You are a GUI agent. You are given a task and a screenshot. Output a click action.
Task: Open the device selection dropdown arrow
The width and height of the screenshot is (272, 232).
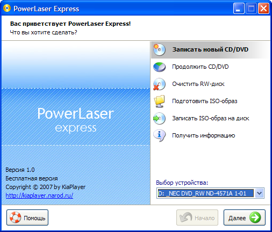click(259, 193)
